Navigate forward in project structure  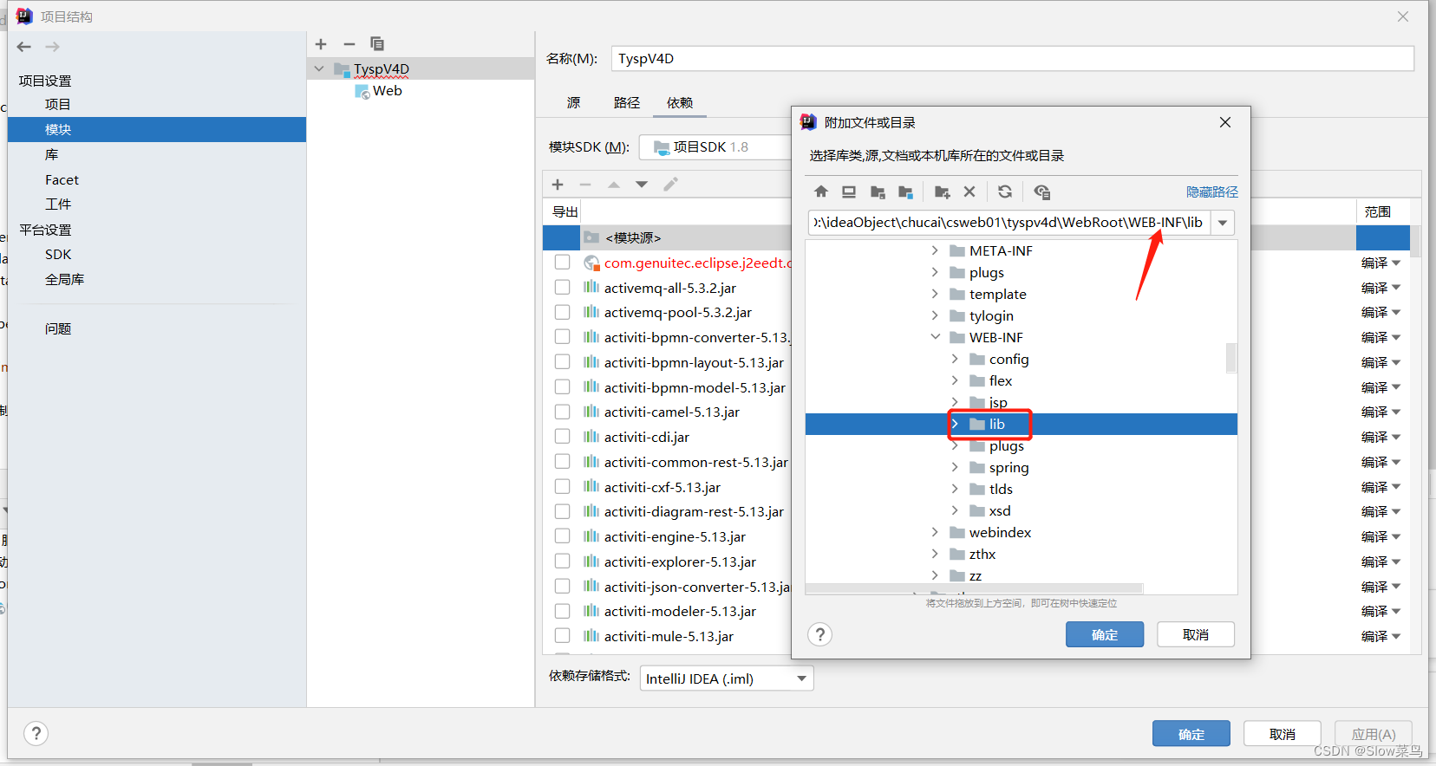tap(53, 47)
